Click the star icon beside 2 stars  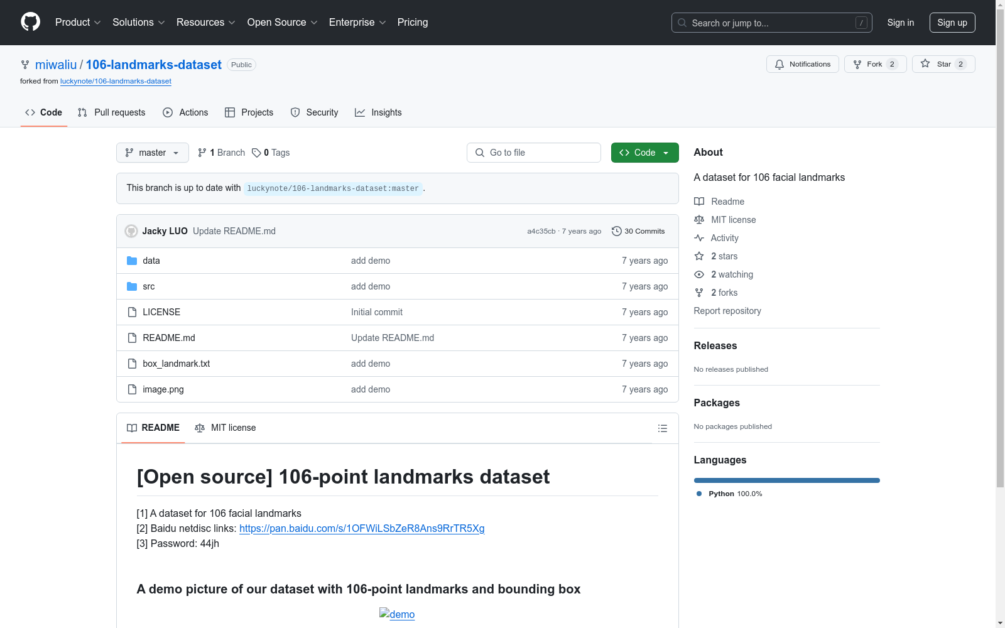(x=699, y=256)
